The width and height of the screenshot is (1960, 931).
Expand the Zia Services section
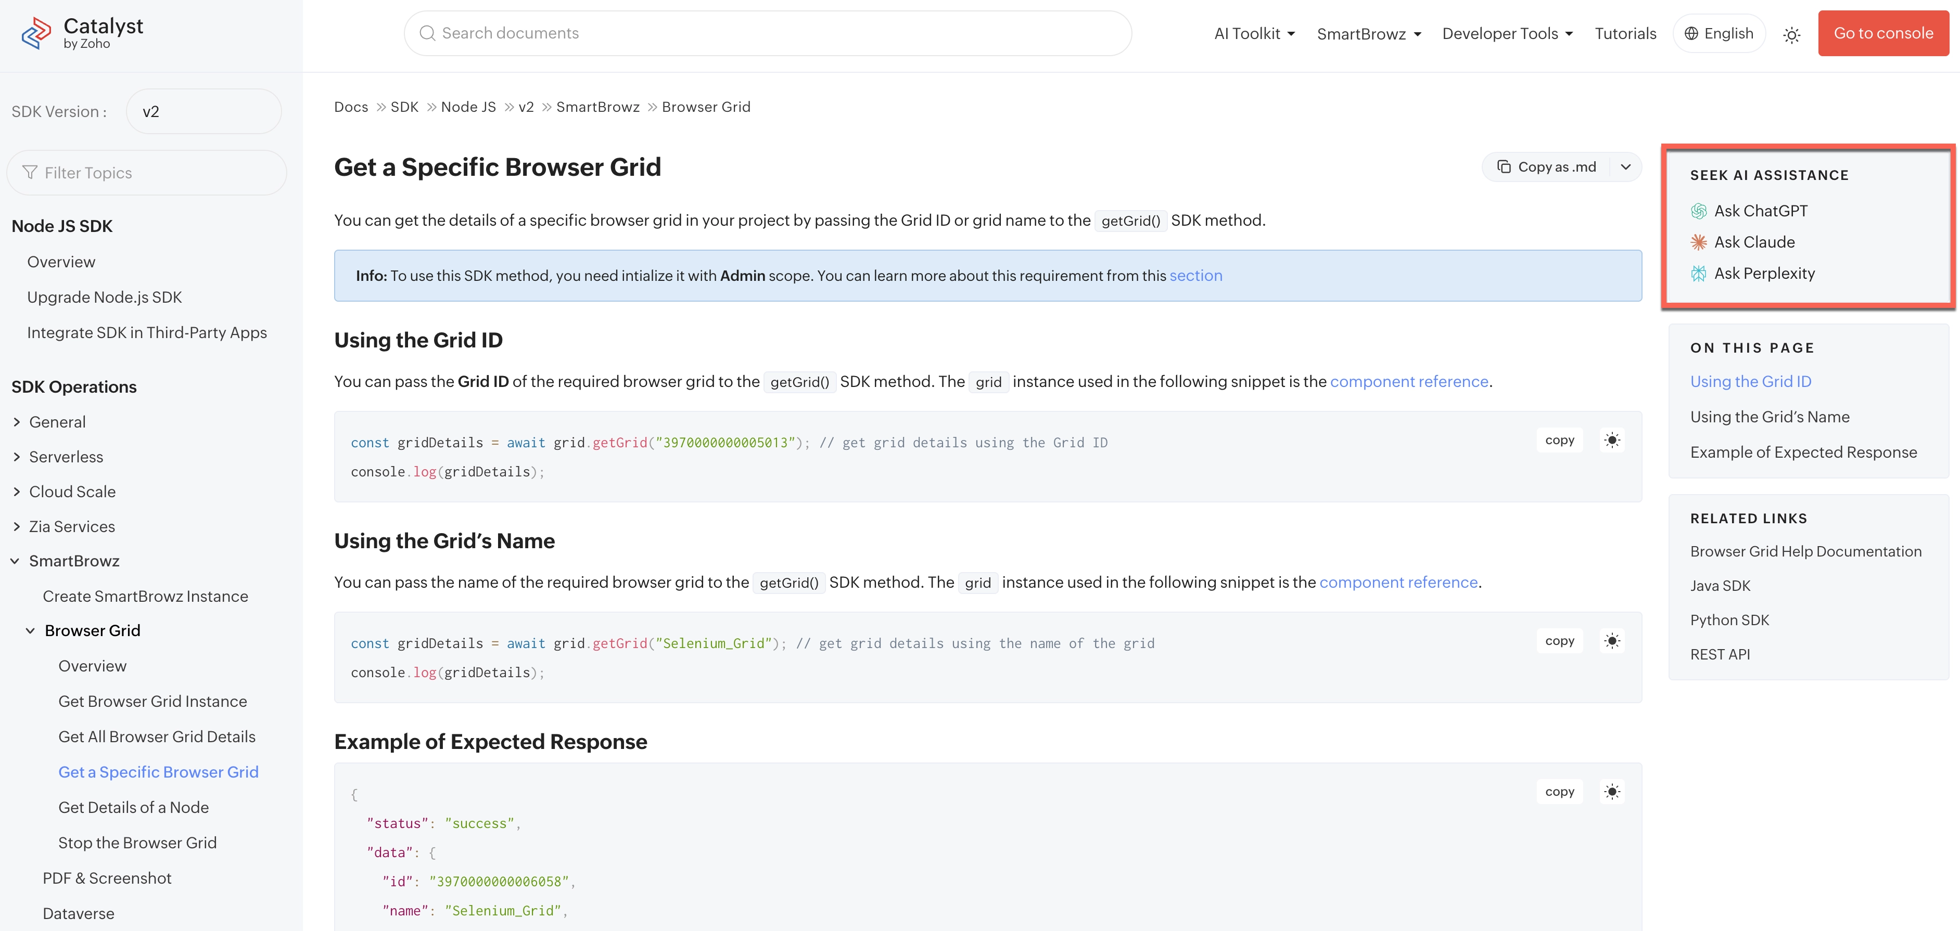point(17,526)
